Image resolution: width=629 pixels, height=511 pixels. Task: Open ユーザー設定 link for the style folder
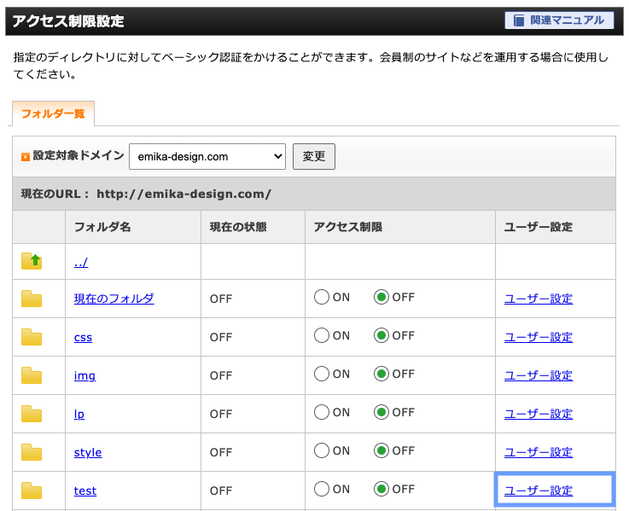coord(539,452)
